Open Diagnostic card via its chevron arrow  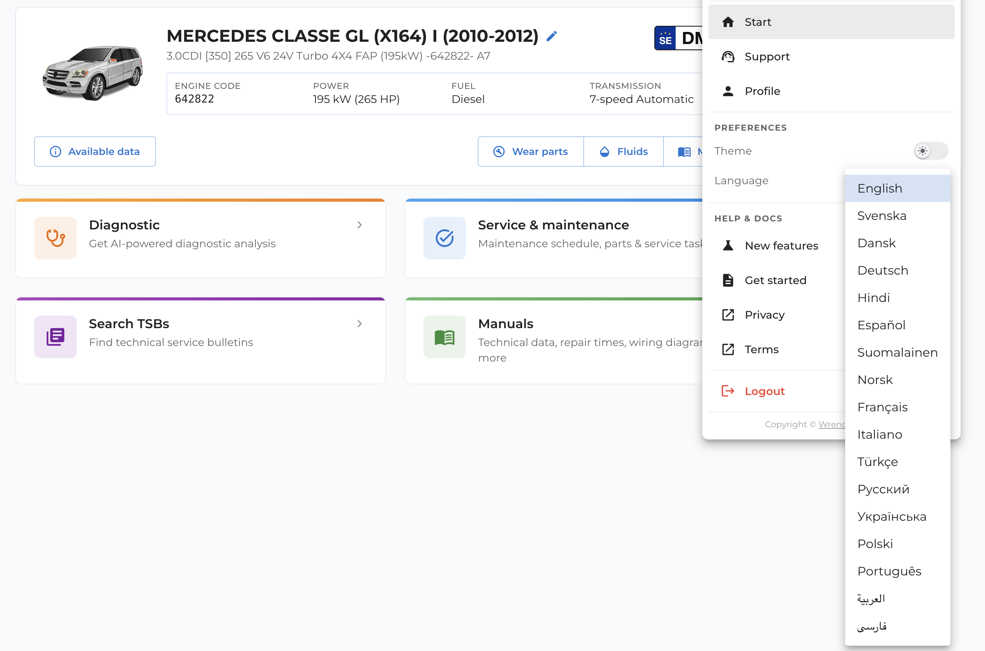(x=359, y=225)
